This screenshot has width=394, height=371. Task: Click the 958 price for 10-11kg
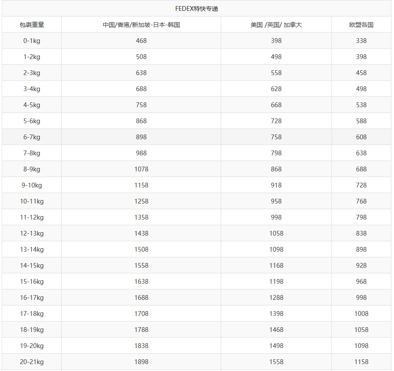pyautogui.click(x=276, y=201)
